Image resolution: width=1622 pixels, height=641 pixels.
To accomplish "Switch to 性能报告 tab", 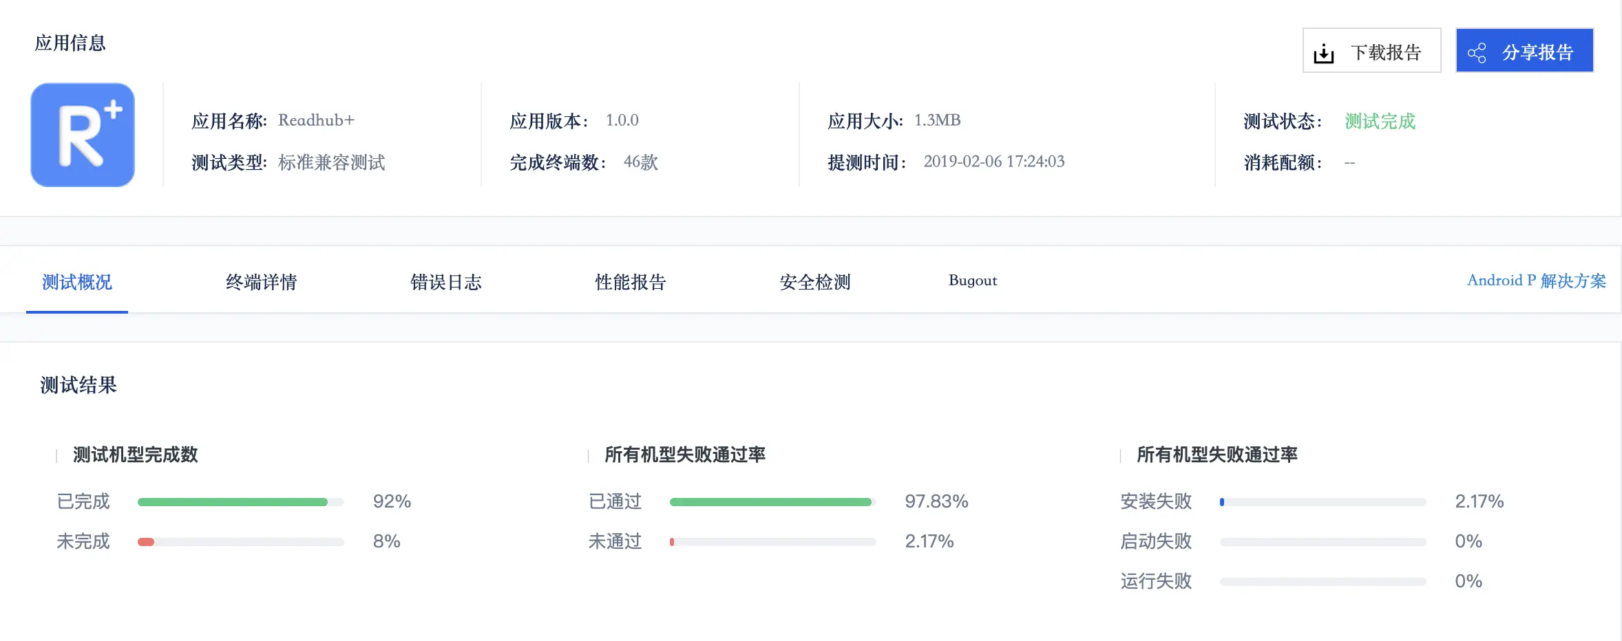I will point(631,282).
